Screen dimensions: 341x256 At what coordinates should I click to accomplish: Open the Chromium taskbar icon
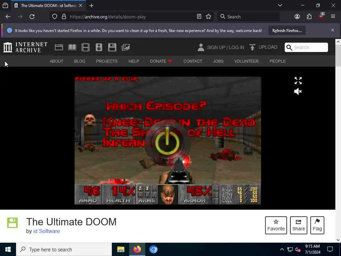tap(153, 249)
